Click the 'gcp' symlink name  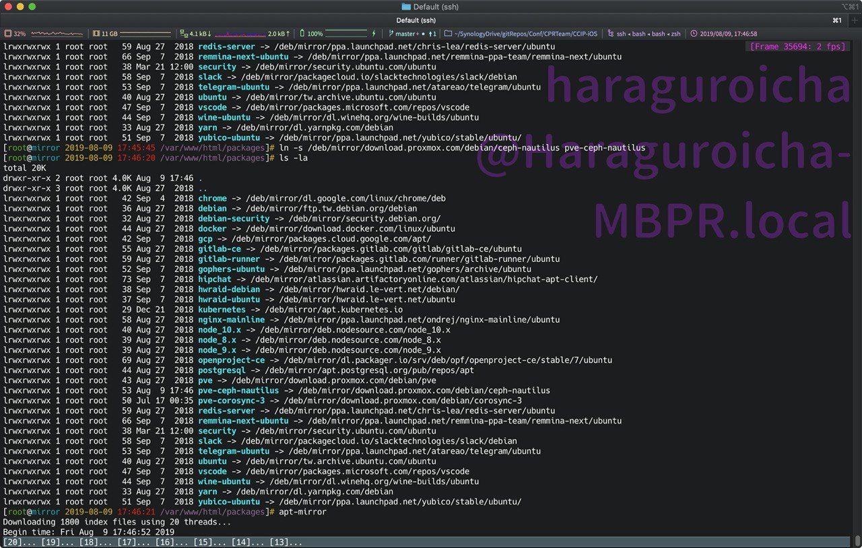coord(205,238)
